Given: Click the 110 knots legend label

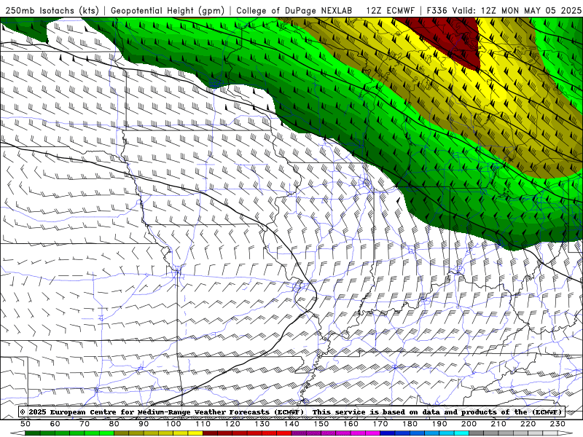Looking at the screenshot, I should click(203, 424).
